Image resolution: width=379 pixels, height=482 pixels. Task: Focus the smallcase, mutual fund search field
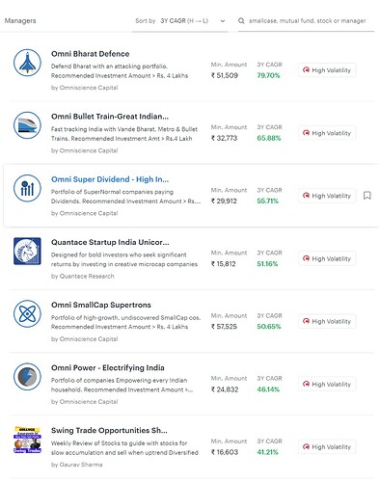coord(308,21)
